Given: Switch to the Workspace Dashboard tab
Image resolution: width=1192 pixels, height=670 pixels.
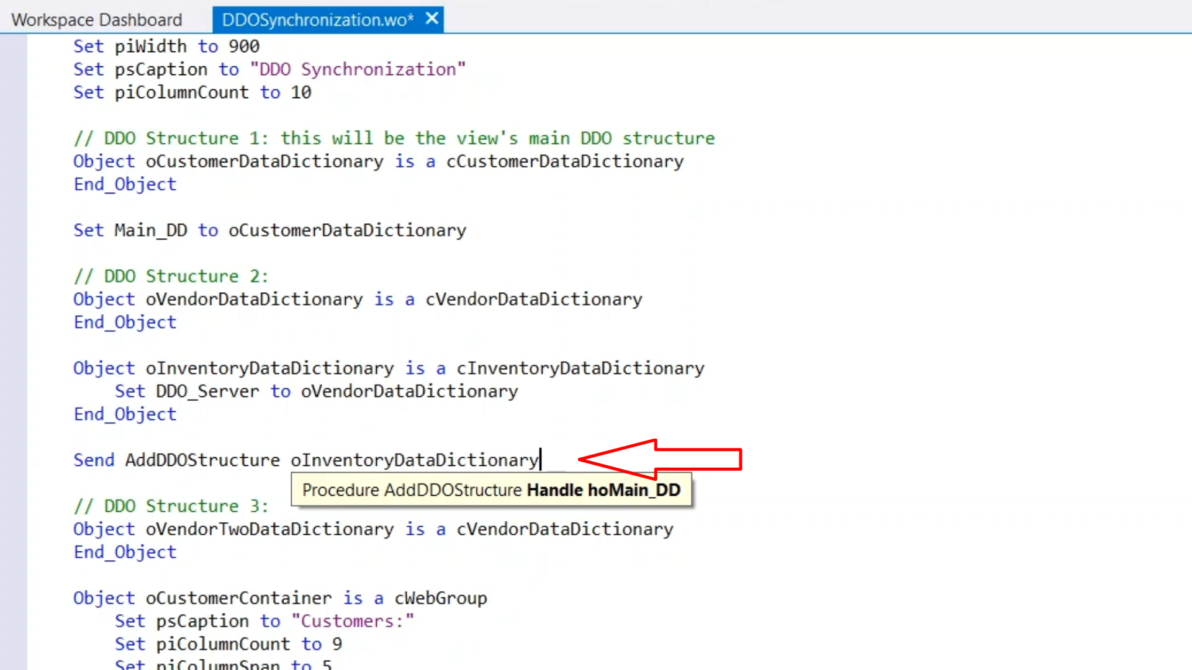Looking at the screenshot, I should (96, 20).
